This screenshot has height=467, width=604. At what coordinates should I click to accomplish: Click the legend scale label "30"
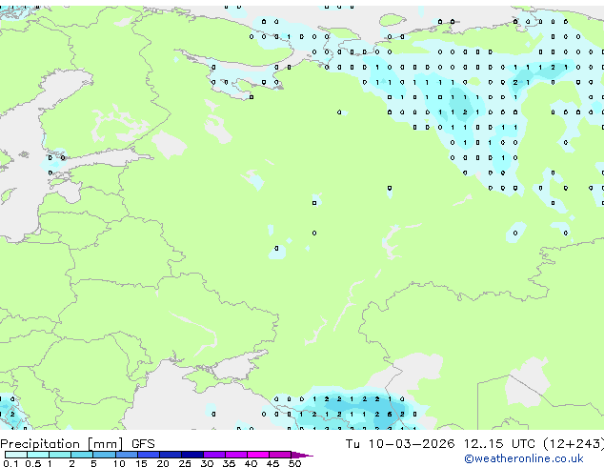[x=207, y=463]
